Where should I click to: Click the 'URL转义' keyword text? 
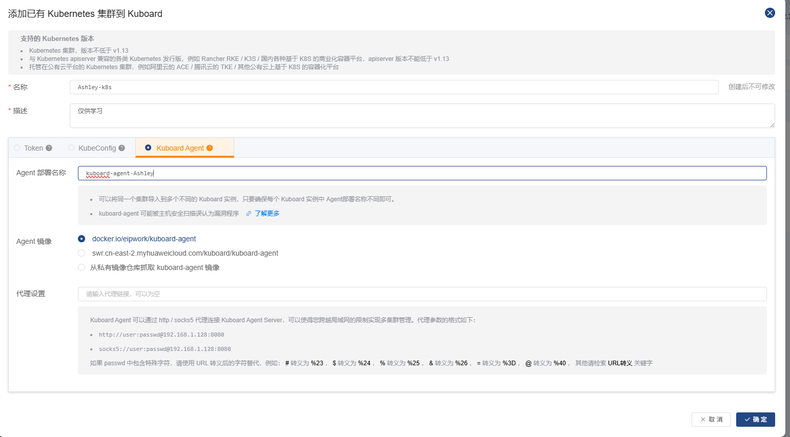620,363
